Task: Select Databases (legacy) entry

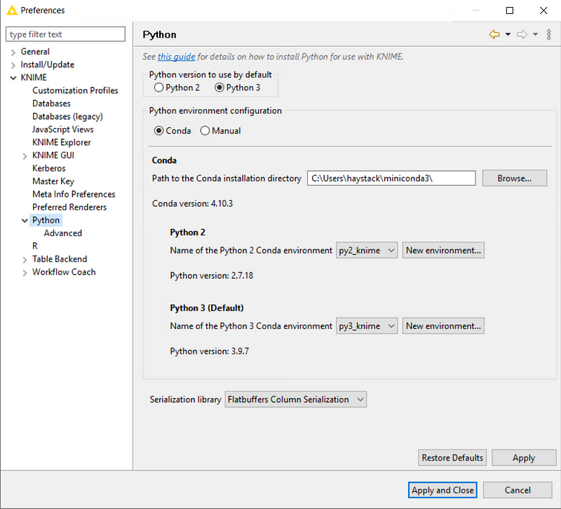Action: 67,116
